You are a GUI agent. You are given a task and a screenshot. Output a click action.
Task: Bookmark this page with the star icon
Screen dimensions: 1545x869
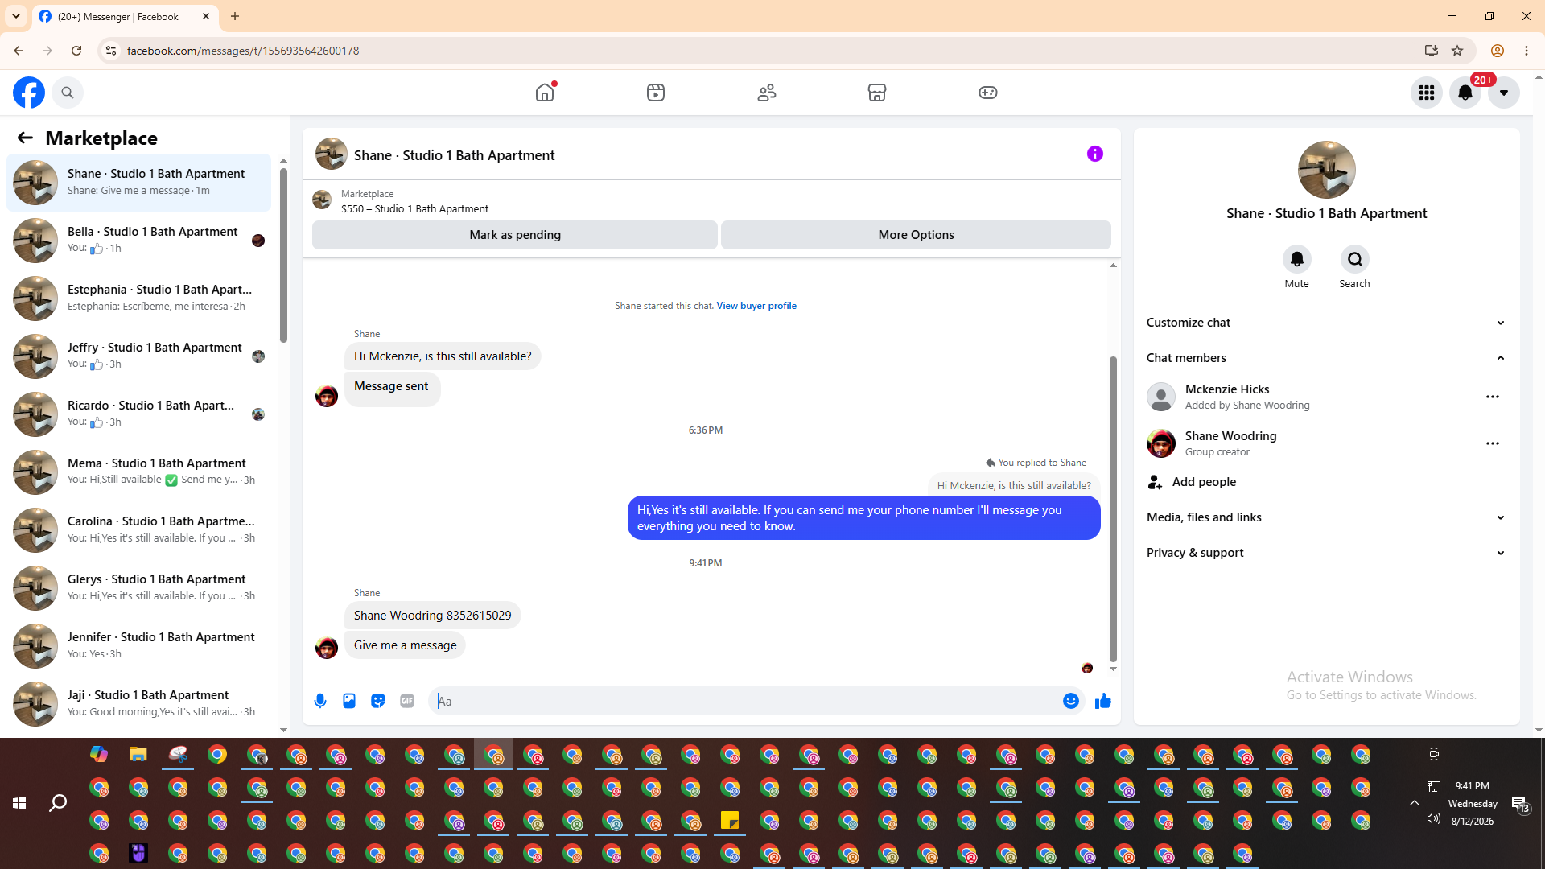(1457, 51)
